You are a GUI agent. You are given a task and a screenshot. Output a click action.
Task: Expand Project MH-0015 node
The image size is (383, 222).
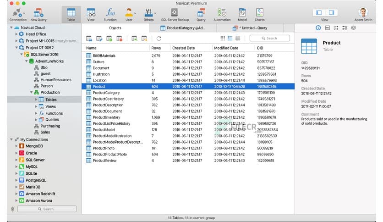tap(16, 41)
